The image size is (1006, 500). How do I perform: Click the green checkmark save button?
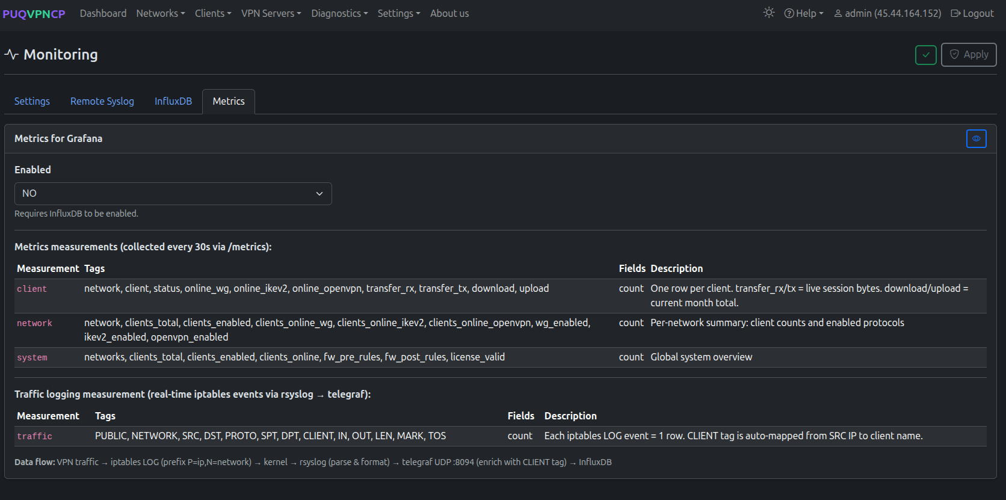926,55
